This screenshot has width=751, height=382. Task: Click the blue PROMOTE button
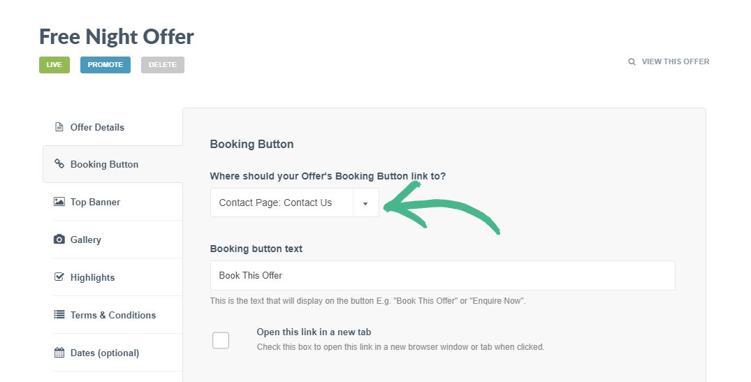coord(105,65)
